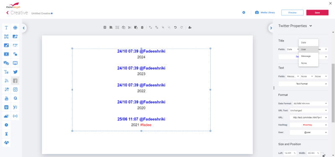Image resolution: width=335 pixels, height=157 pixels.
Task: Edit the Width field
Action: (x=314, y=153)
